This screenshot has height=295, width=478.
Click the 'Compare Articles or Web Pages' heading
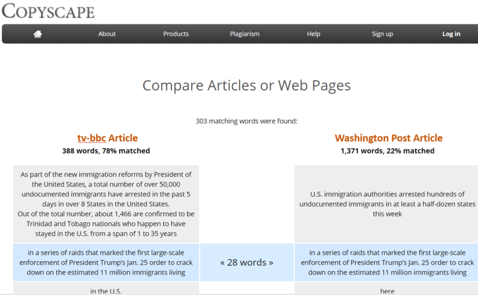247,86
